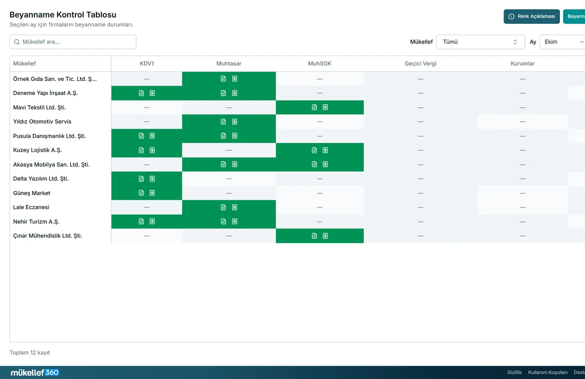Click Deneme Yapı İnşaat's KDV1 document icon
Viewport: 585px width, 379px height.
point(141,93)
